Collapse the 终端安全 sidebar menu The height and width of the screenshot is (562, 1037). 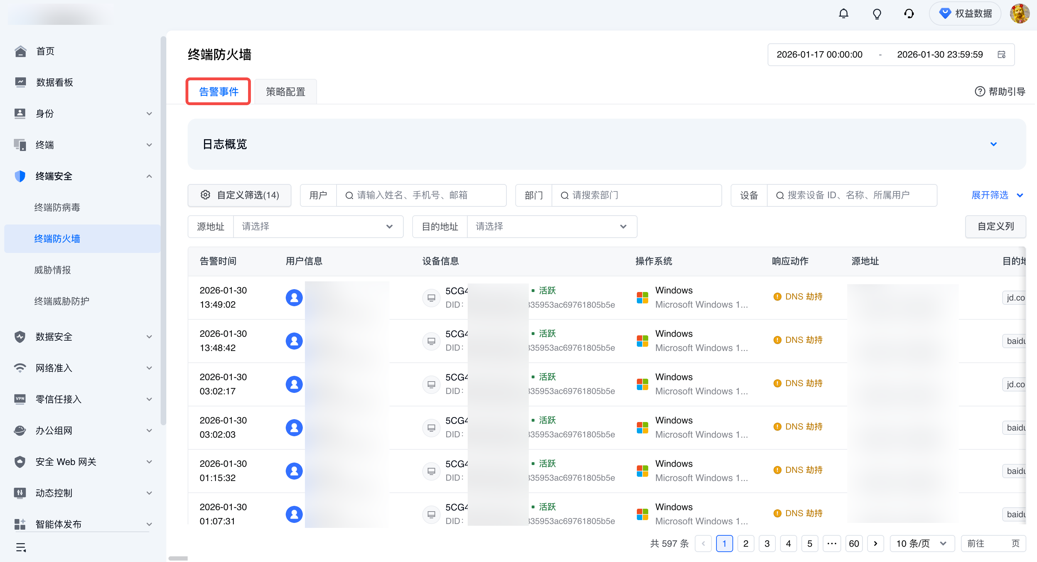click(82, 176)
